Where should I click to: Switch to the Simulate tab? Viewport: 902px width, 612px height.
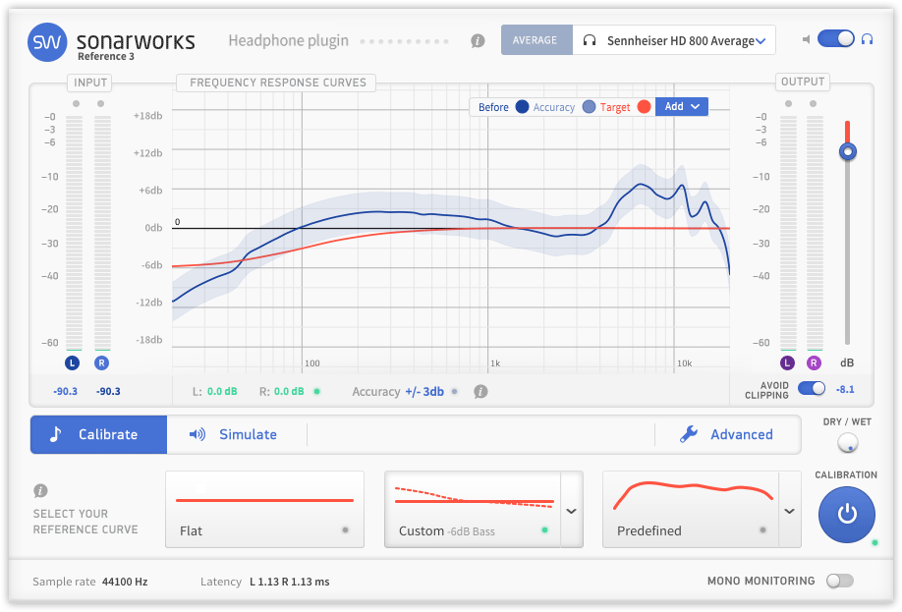[237, 435]
